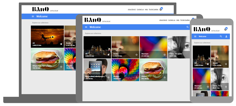This screenshot has height=106, width=236.
Task: Click language globe icon on laptop header
Action: pyautogui.click(x=161, y=9)
